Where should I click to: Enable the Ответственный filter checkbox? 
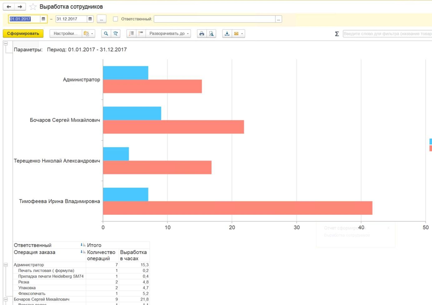coord(115,19)
